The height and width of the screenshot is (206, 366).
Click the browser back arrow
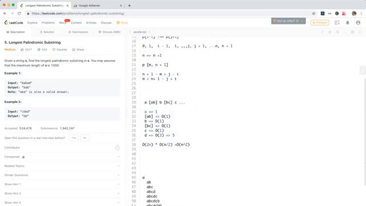5,14
